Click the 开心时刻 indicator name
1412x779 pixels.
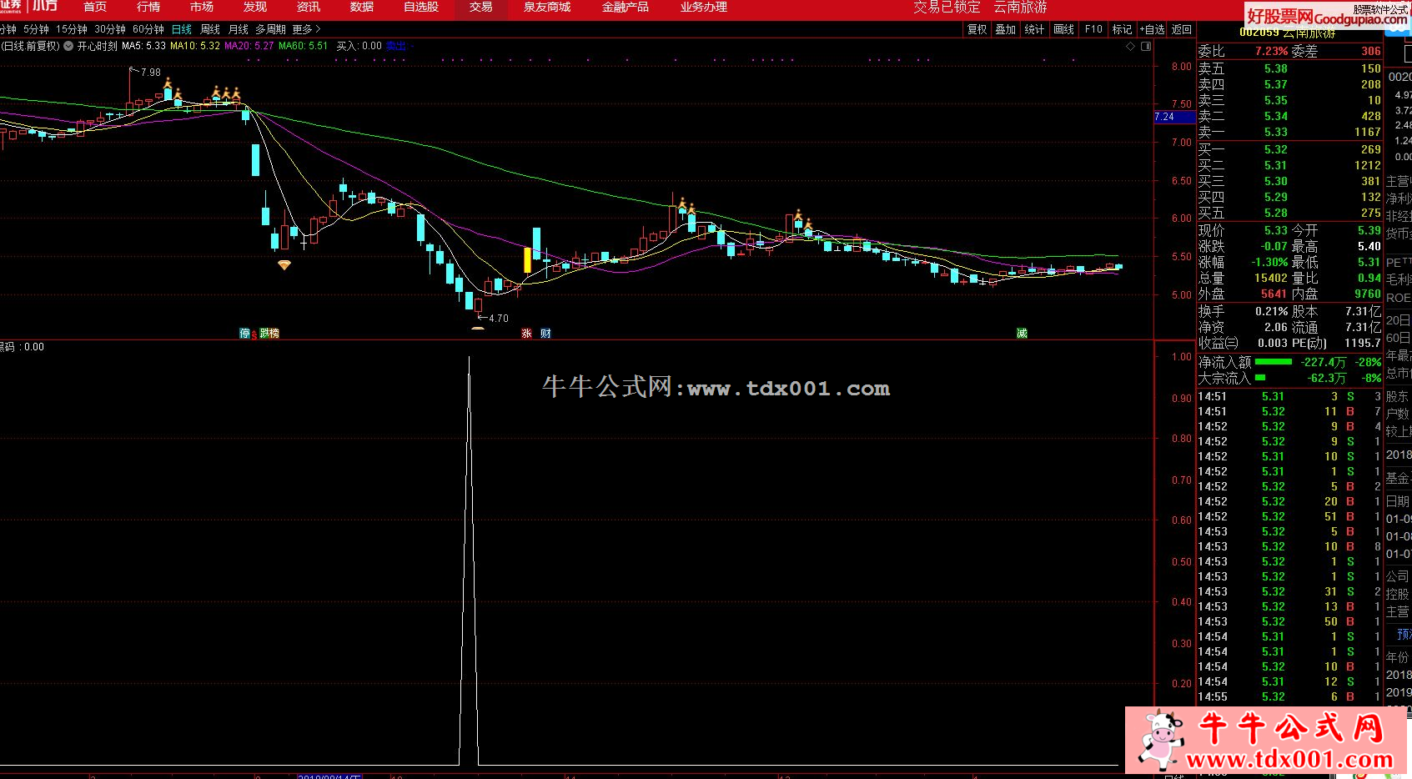coord(97,46)
